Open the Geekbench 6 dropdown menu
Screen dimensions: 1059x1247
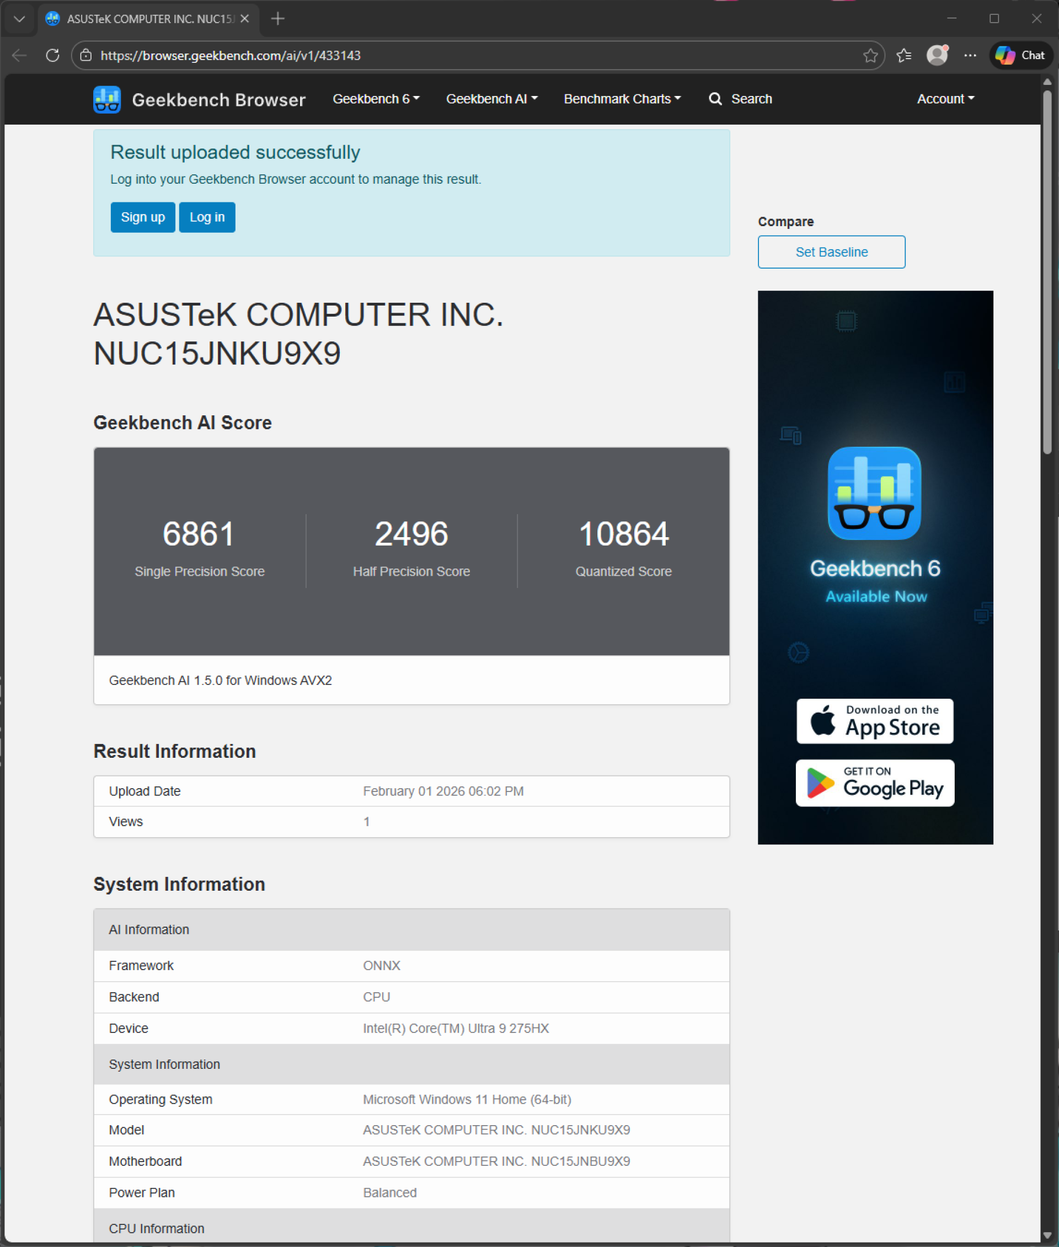pyautogui.click(x=376, y=99)
